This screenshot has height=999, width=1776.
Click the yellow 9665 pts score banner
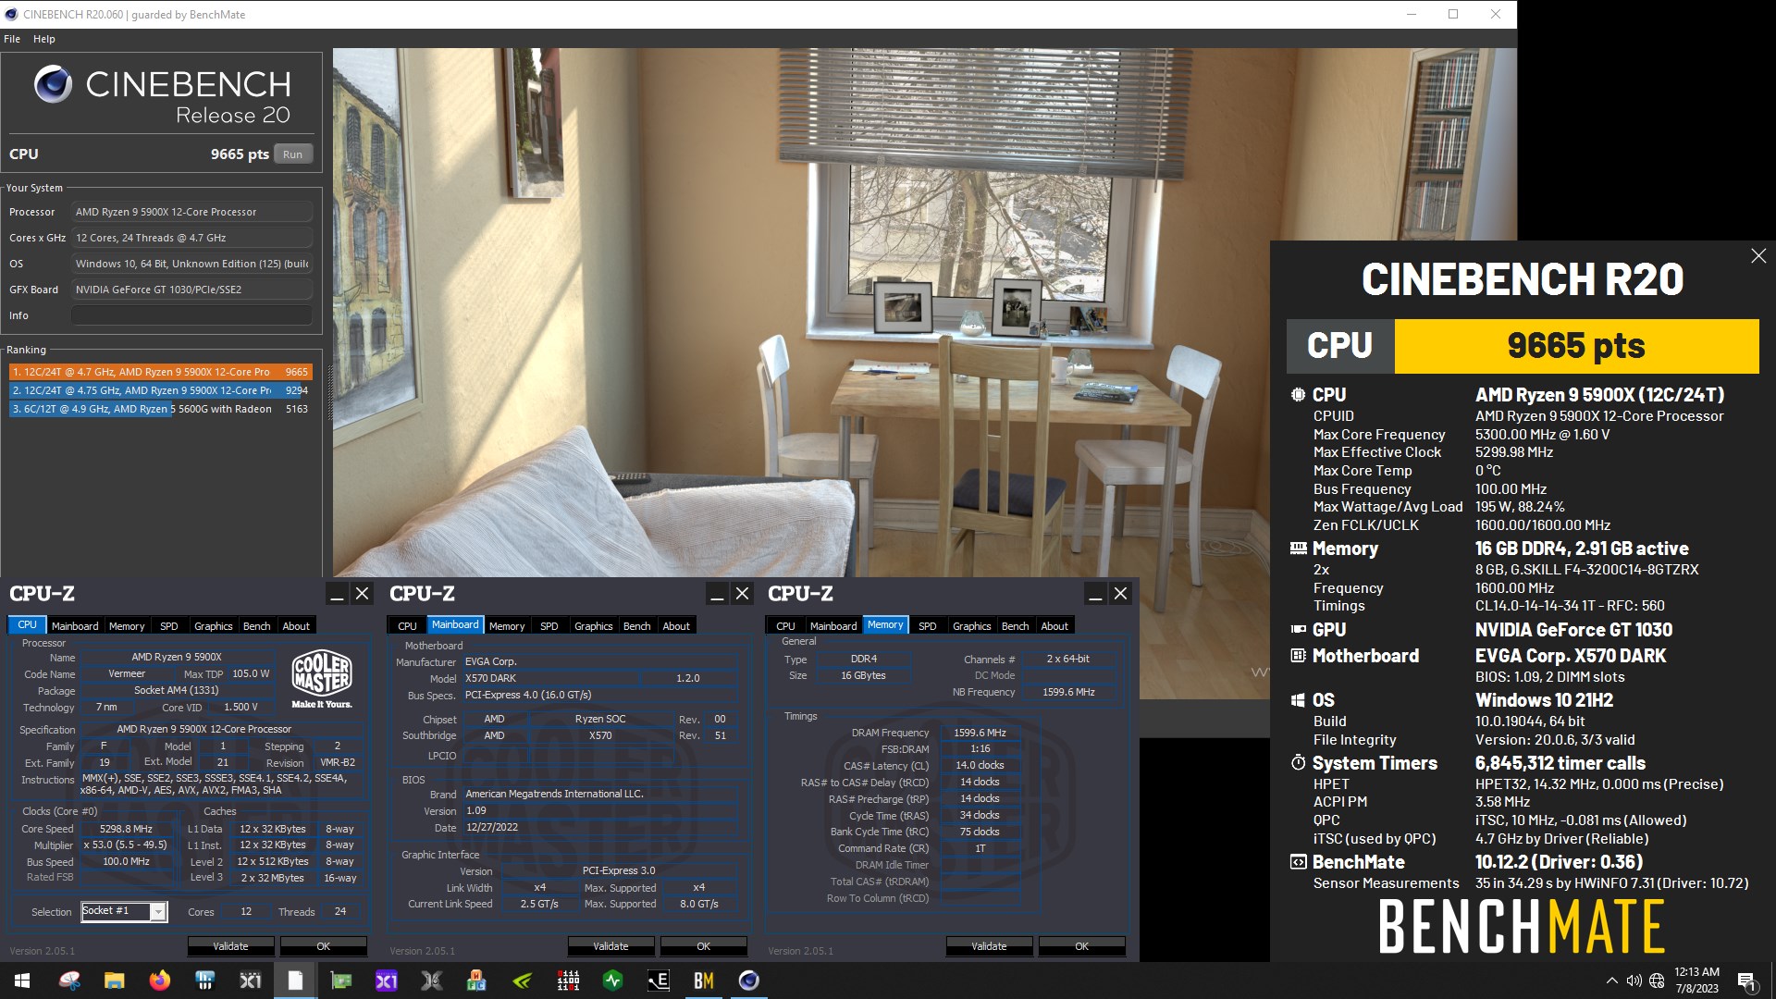1576,346
